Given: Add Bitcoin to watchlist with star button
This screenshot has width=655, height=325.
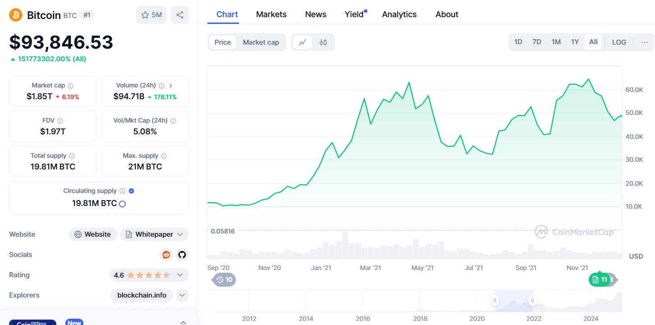Looking at the screenshot, I should click(151, 15).
